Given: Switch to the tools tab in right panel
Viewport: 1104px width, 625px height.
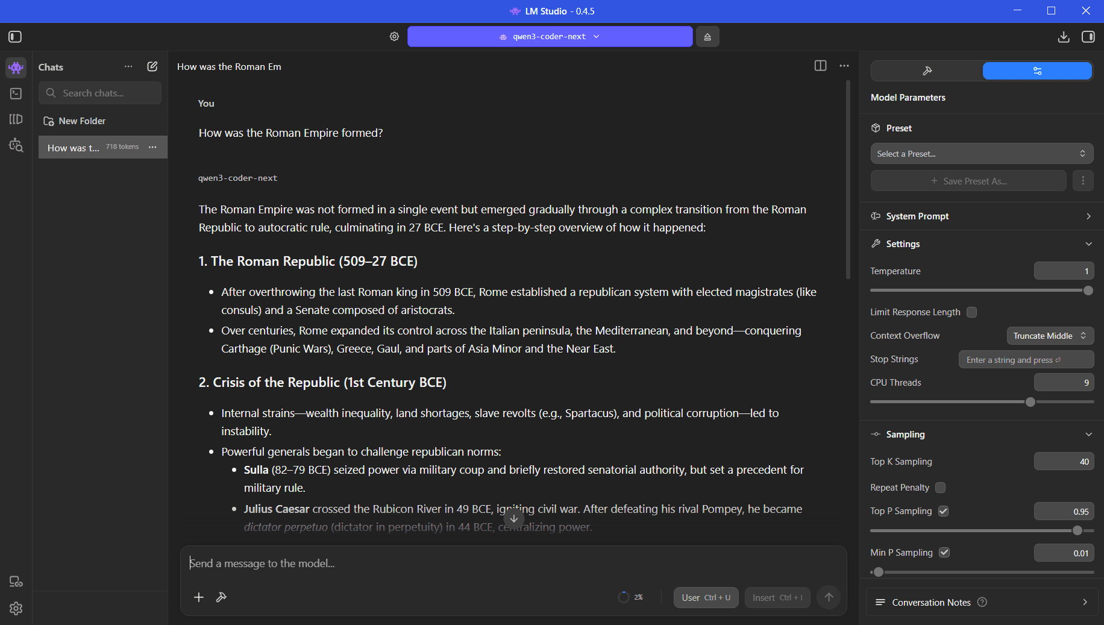Looking at the screenshot, I should coord(927,71).
